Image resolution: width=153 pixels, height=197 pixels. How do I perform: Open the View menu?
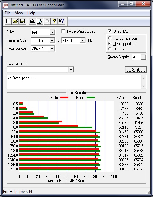point(19,13)
